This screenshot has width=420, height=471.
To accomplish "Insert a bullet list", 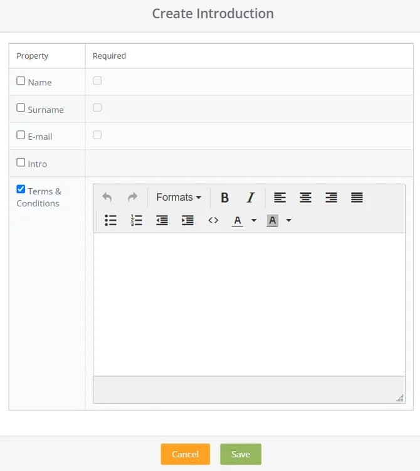I will coord(110,220).
